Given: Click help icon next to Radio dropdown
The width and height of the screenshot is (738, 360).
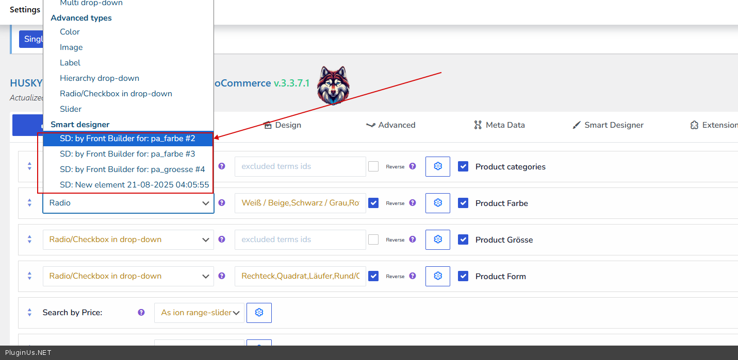Looking at the screenshot, I should [x=222, y=203].
